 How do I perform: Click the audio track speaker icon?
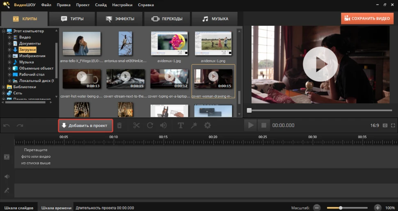click(x=7, y=176)
